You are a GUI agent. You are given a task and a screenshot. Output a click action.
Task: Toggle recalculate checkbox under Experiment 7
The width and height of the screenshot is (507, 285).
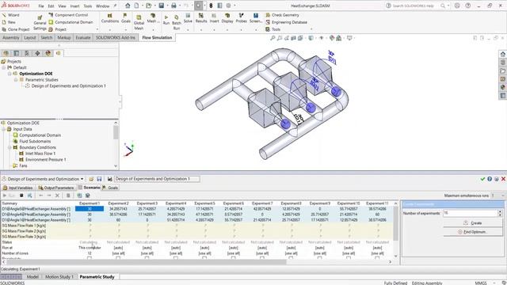pyautogui.click(x=262, y=258)
